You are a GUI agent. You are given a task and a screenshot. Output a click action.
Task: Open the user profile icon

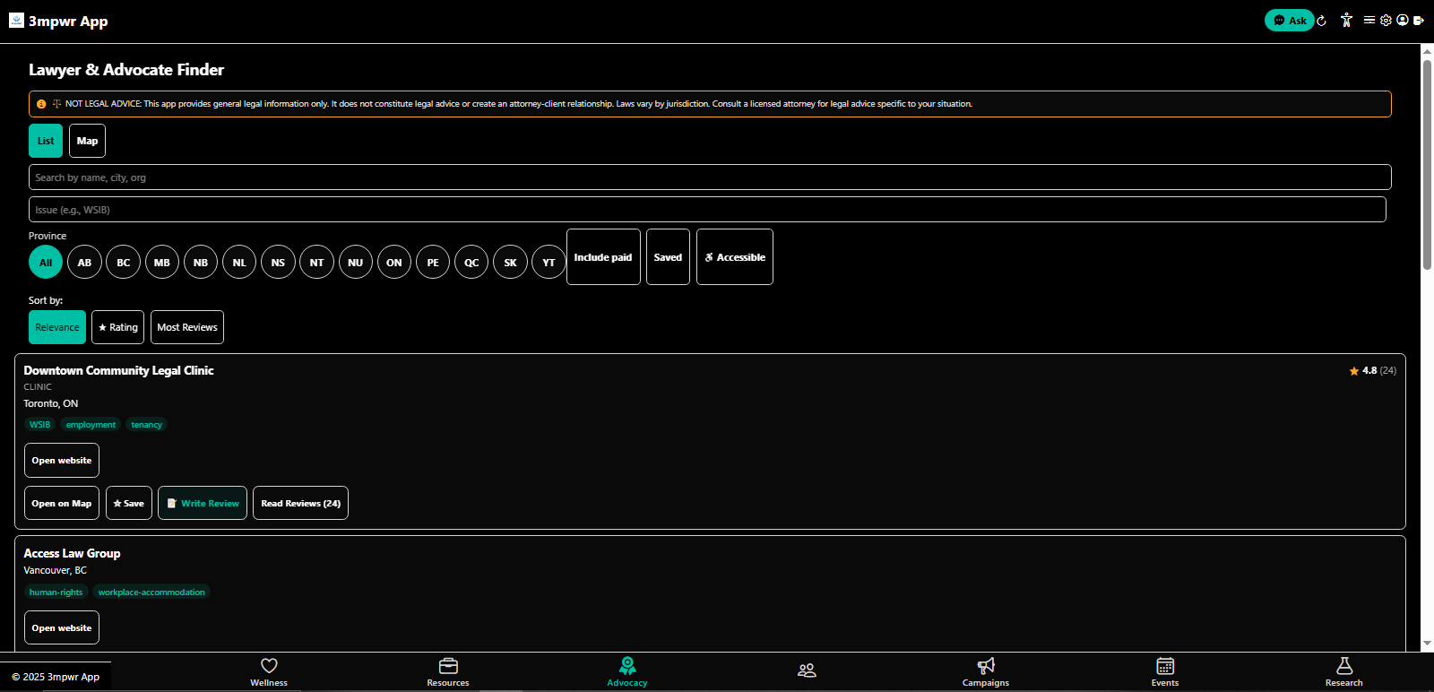(1402, 20)
